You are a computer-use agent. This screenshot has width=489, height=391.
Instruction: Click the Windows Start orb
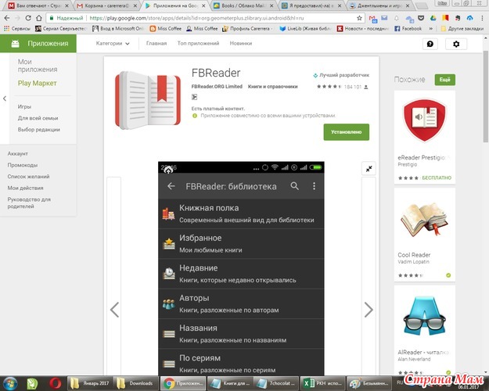pyautogui.click(x=11, y=383)
